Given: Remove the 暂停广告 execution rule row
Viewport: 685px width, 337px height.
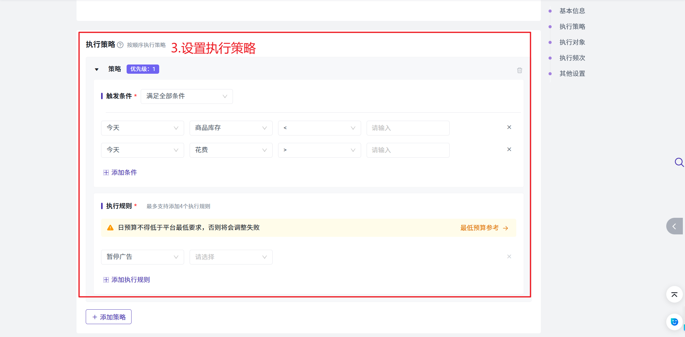Looking at the screenshot, I should click(509, 257).
